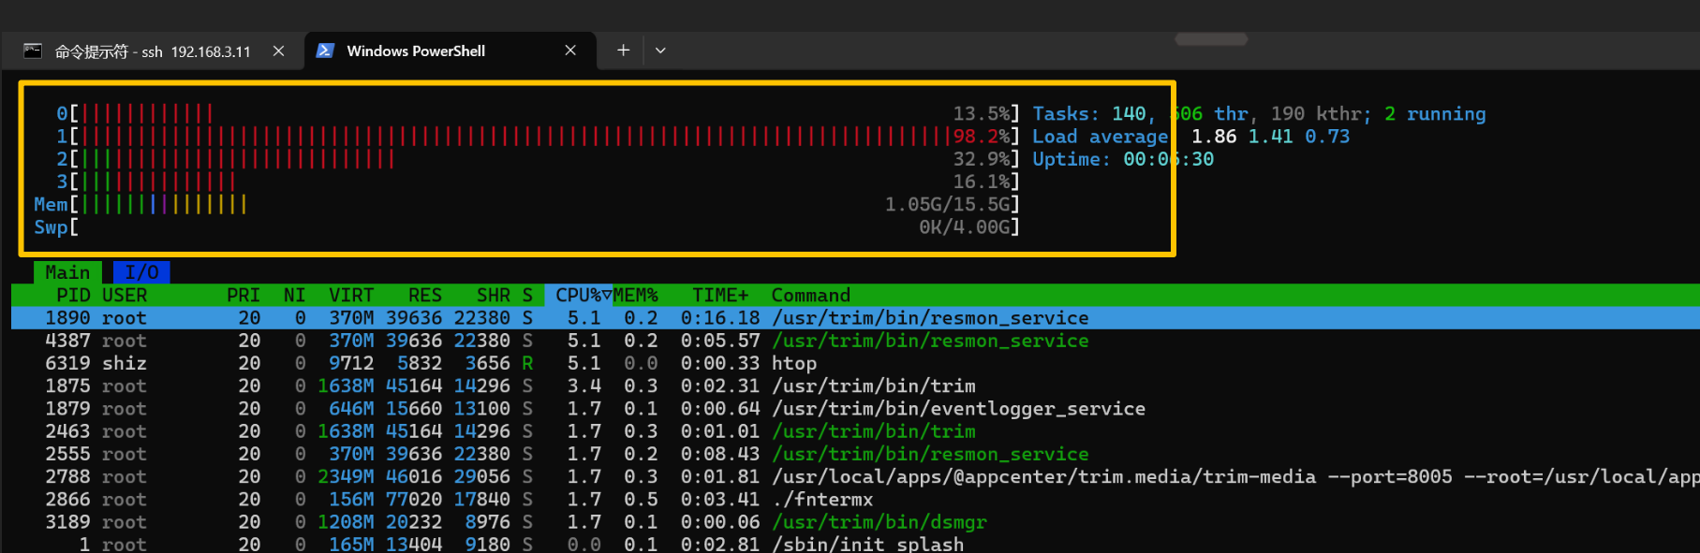
Task: Switch to the ssh 192.168.3.11 tab
Action: [x=152, y=51]
